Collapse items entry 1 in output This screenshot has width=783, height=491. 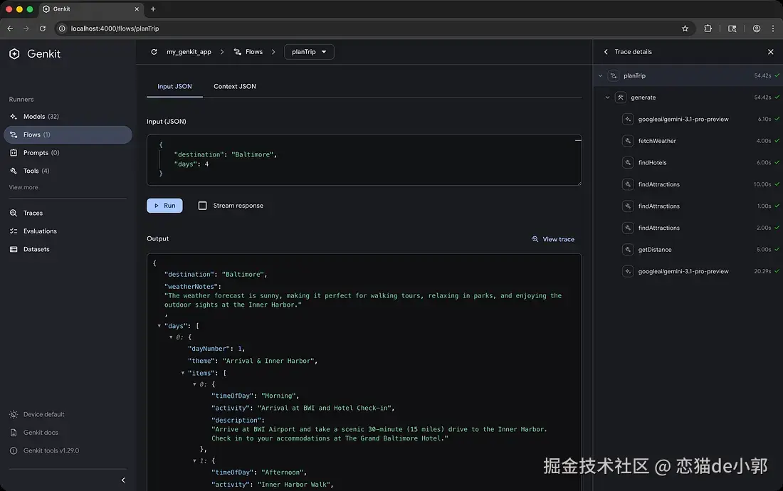194,461
